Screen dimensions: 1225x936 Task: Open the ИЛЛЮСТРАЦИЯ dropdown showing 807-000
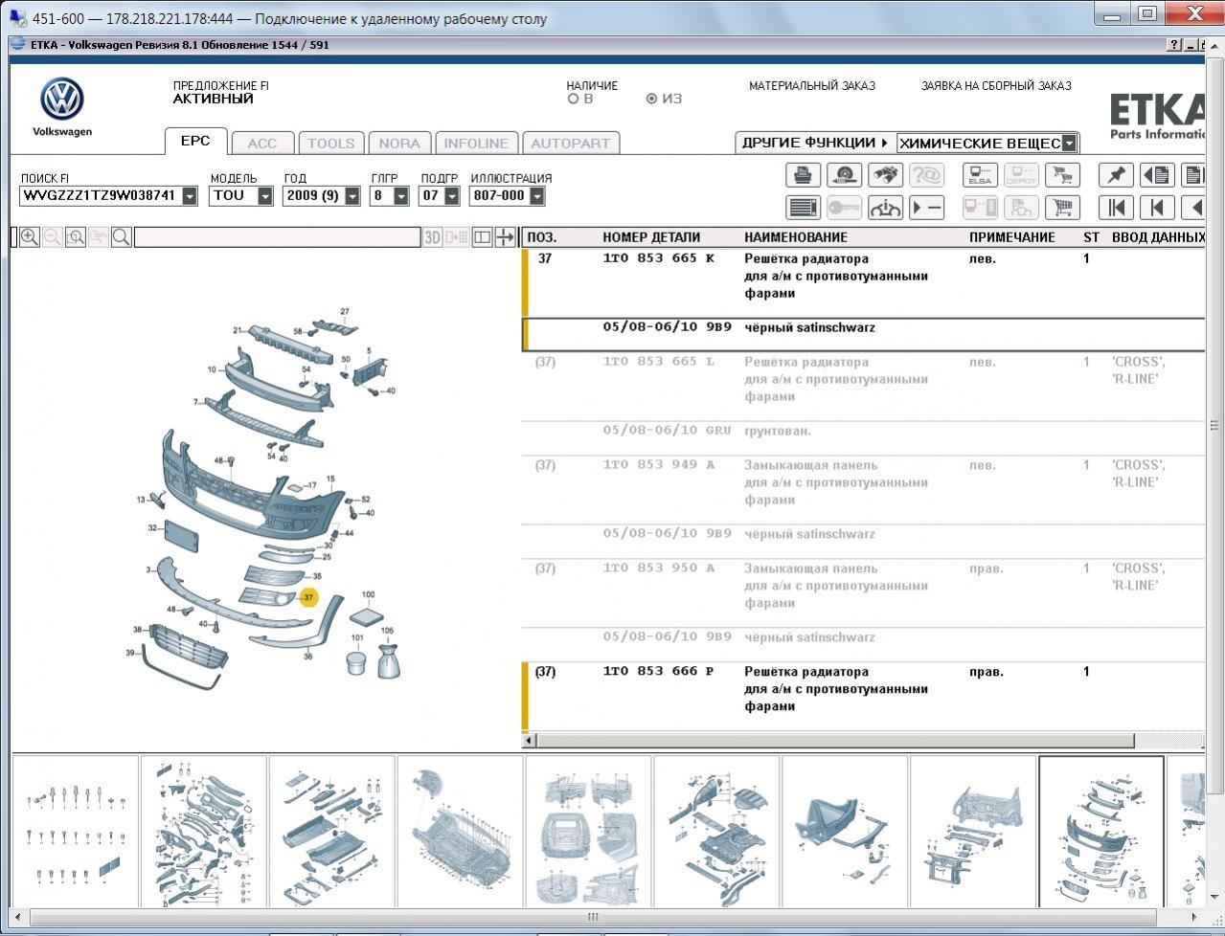(x=537, y=196)
